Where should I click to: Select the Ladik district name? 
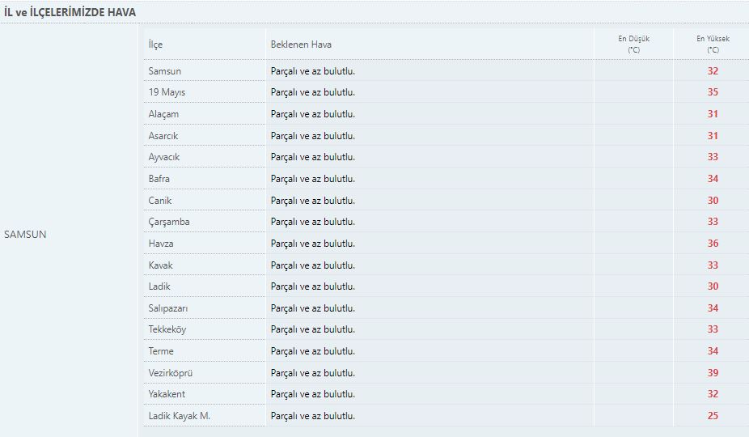coord(159,286)
